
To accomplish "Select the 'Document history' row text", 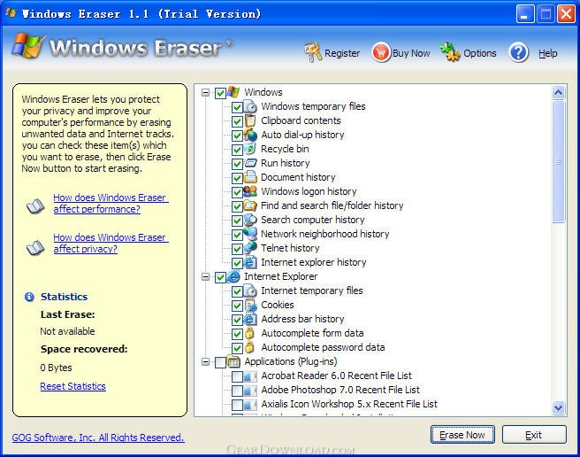I will (x=298, y=177).
